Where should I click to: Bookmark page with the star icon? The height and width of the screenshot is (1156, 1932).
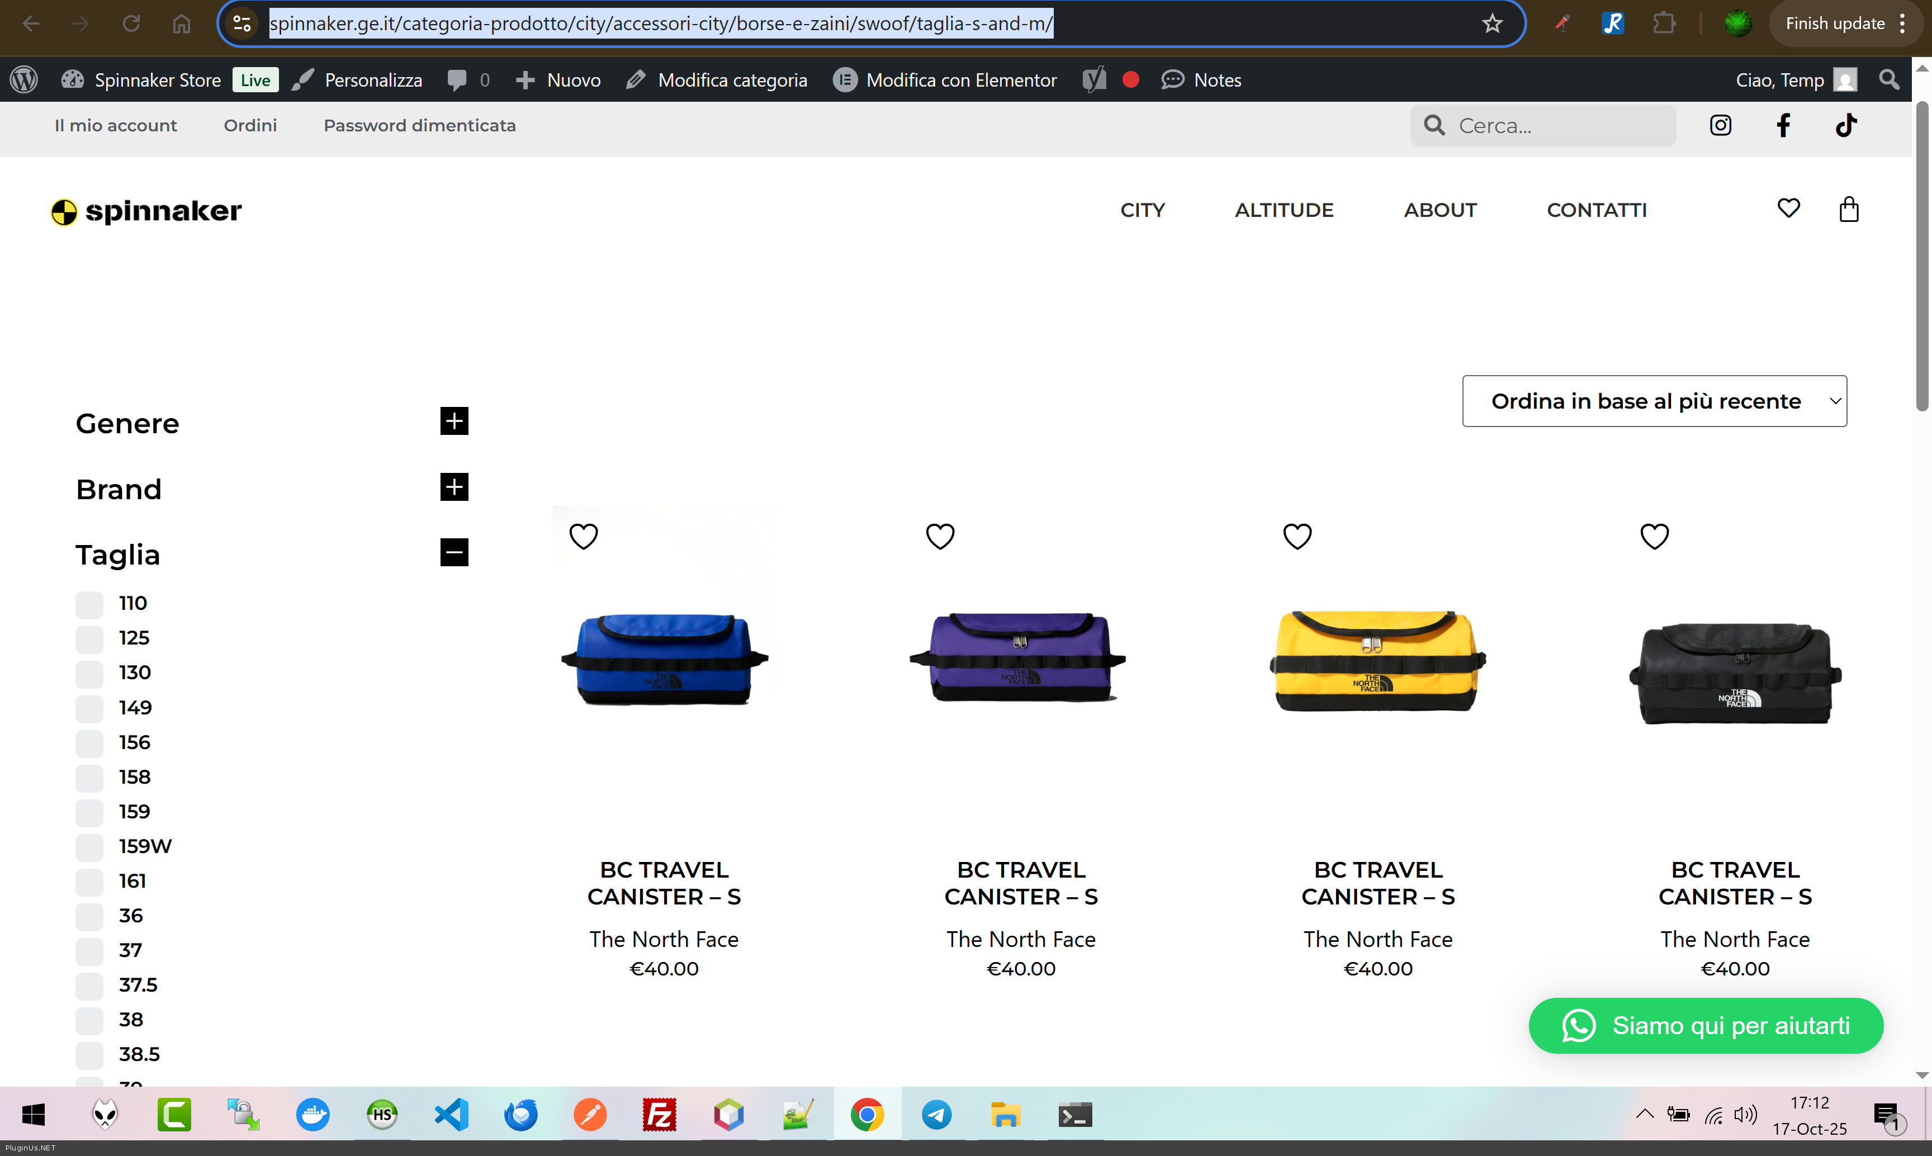point(1492,24)
